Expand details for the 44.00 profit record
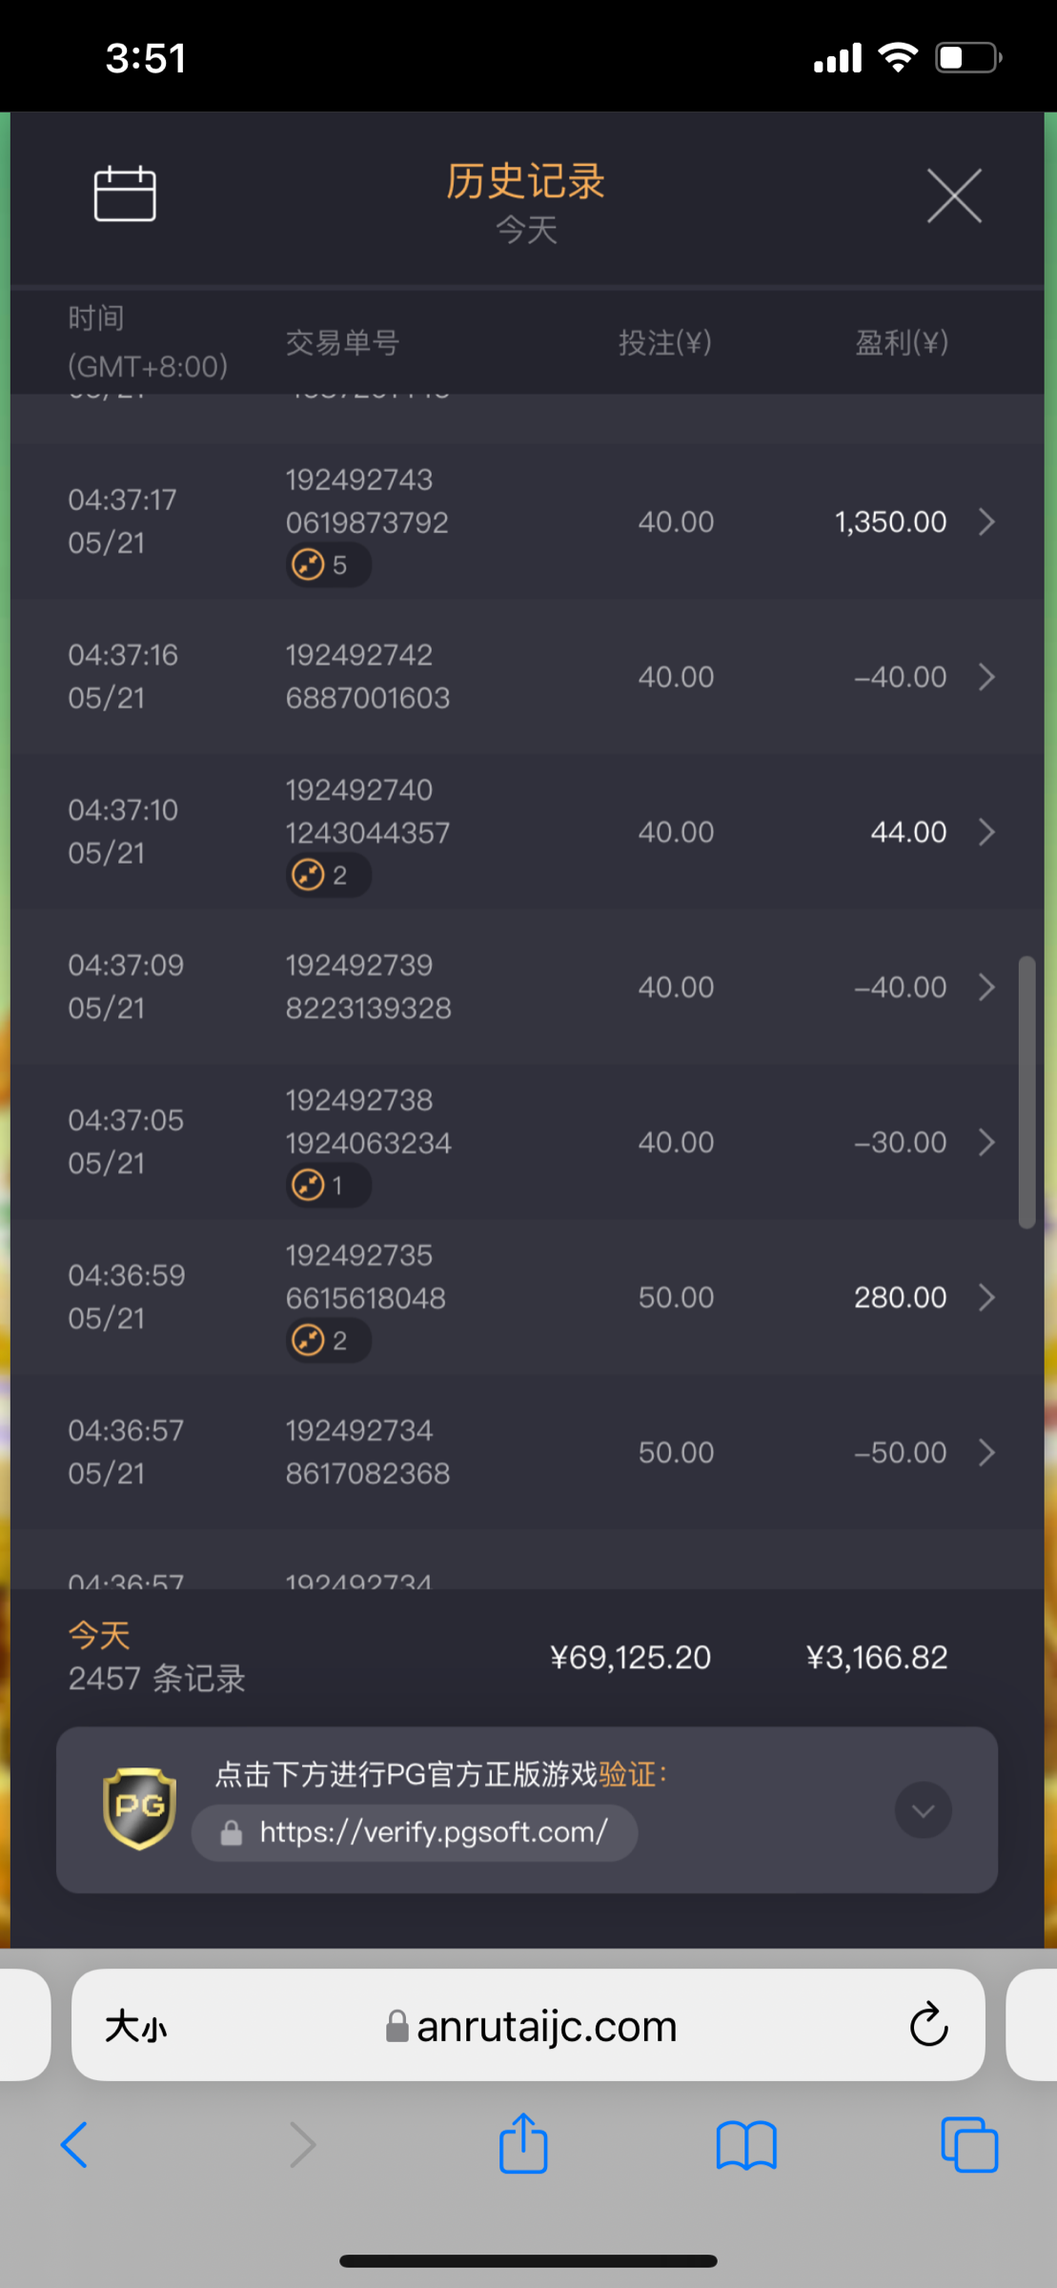 [986, 832]
